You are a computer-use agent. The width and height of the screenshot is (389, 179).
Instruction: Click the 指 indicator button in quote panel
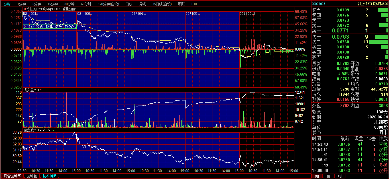pos(340,176)
